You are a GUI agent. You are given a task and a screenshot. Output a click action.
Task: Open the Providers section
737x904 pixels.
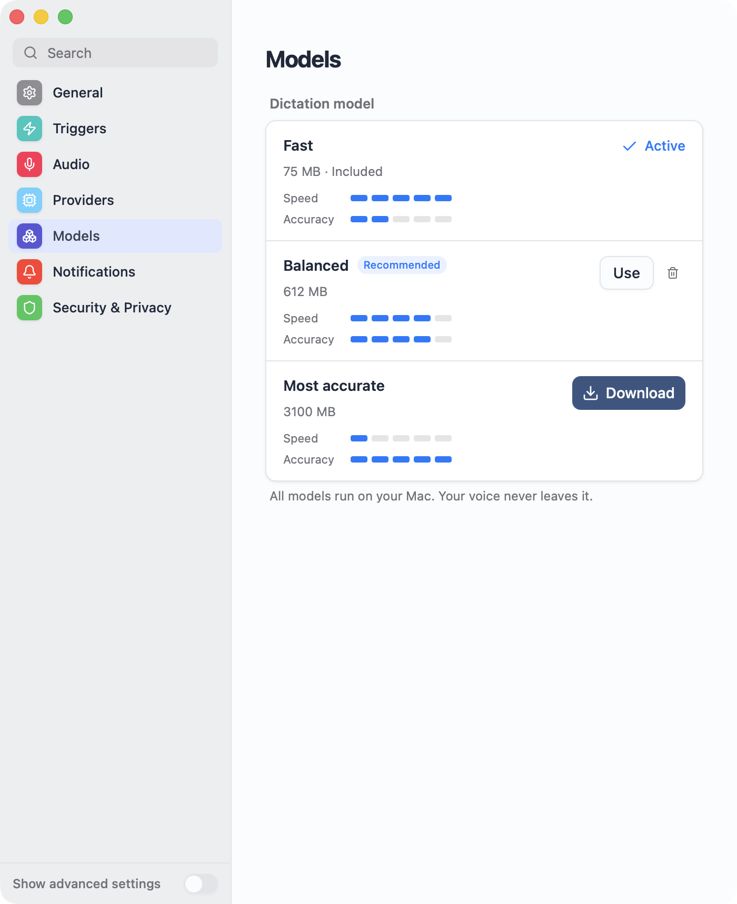tap(115, 200)
